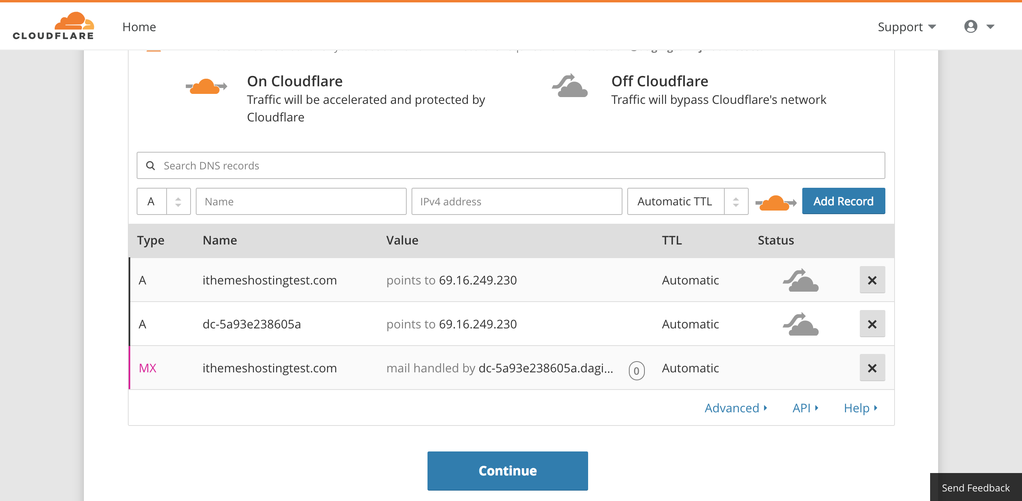Image resolution: width=1022 pixels, height=501 pixels.
Task: Click the Automatic TTL of dc-5a93e238605a record
Action: coord(690,324)
